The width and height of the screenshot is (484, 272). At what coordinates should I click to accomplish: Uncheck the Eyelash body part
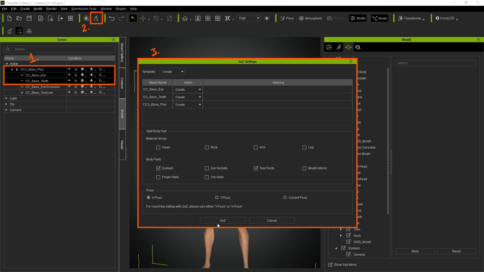[158, 168]
